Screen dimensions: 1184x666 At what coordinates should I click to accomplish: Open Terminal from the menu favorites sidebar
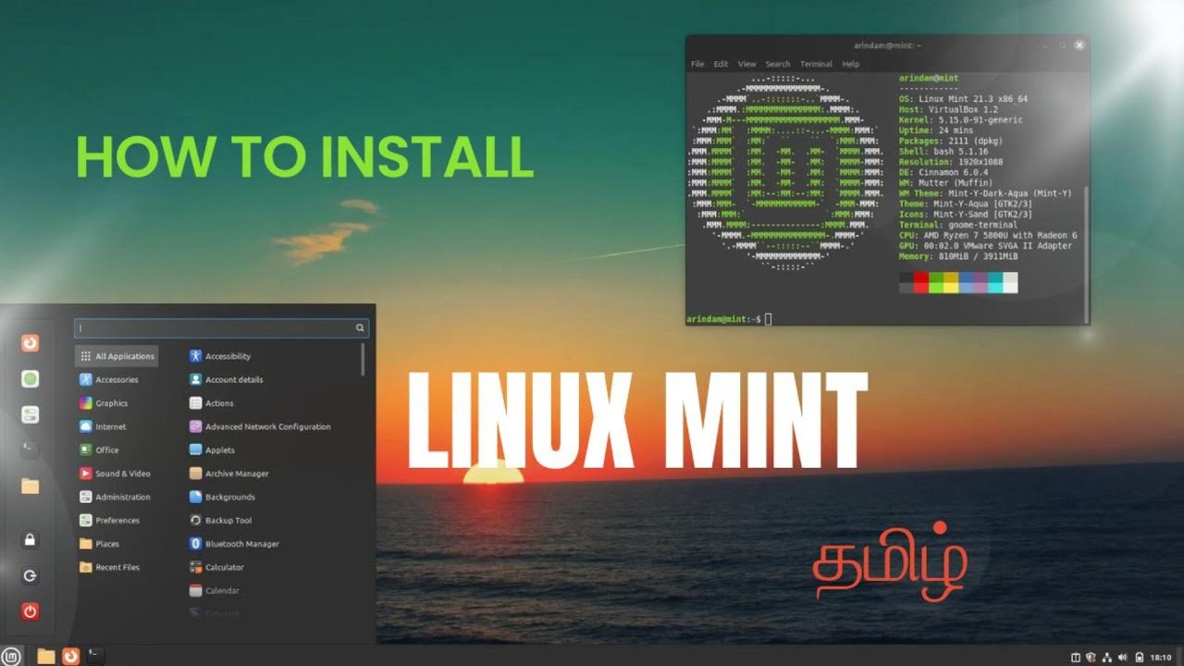(x=31, y=449)
